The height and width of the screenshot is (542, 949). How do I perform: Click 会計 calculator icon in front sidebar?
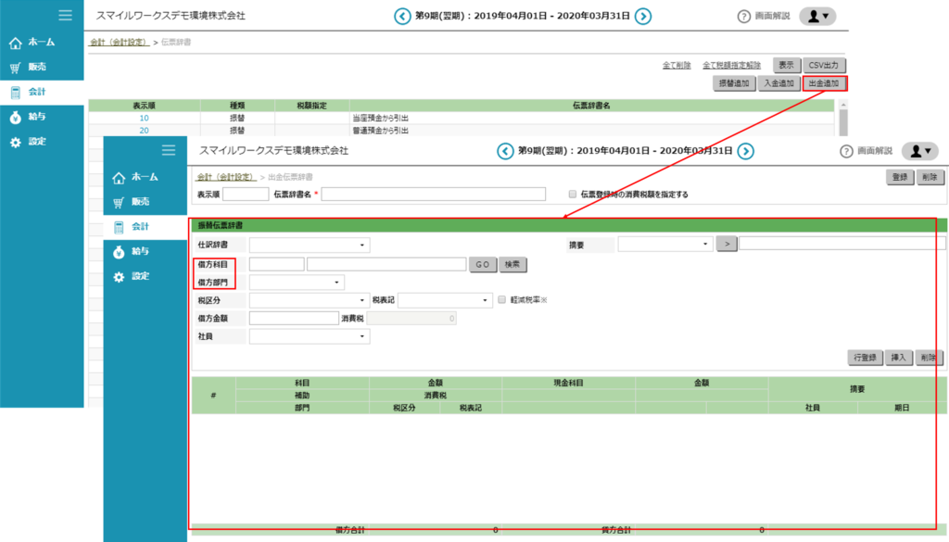coord(119,227)
